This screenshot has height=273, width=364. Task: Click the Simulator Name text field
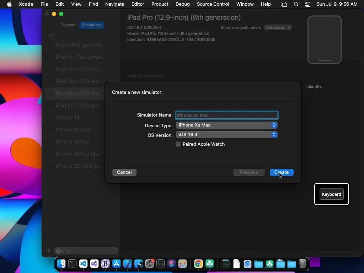(226, 115)
